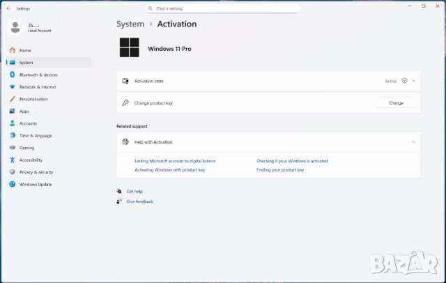Click the Home icon in sidebar

(13, 50)
